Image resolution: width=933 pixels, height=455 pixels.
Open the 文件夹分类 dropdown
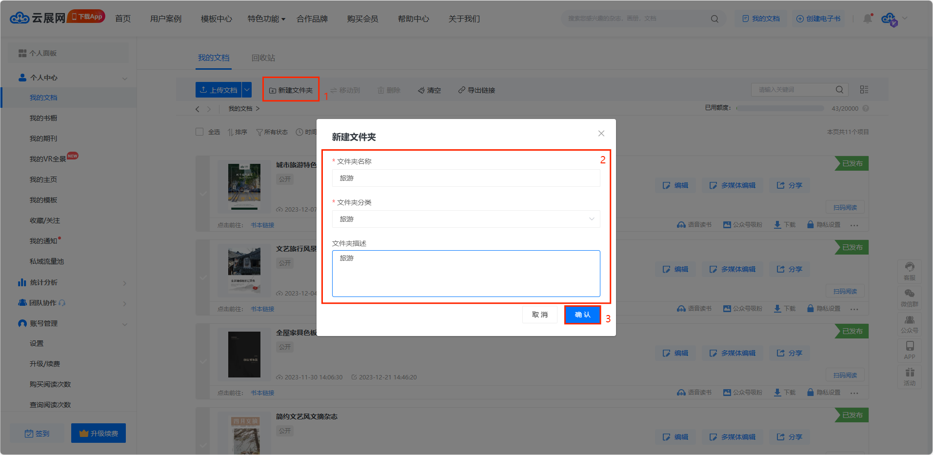coord(466,219)
